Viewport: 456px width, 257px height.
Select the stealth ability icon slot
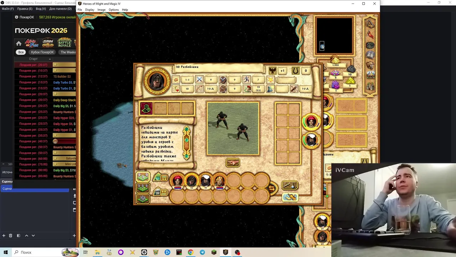(x=146, y=109)
